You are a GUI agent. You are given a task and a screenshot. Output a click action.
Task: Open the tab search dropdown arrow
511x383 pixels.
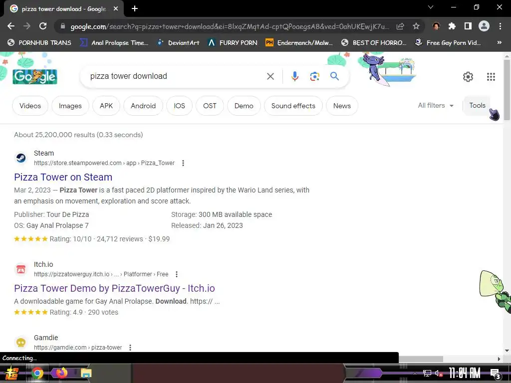click(430, 7)
